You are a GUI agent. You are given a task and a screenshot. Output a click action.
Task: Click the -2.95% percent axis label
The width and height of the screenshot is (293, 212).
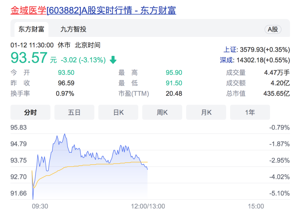point(279,160)
